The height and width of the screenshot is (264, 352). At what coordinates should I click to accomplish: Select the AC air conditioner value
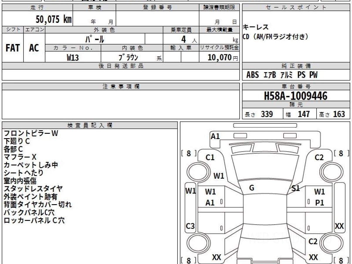pos(34,48)
